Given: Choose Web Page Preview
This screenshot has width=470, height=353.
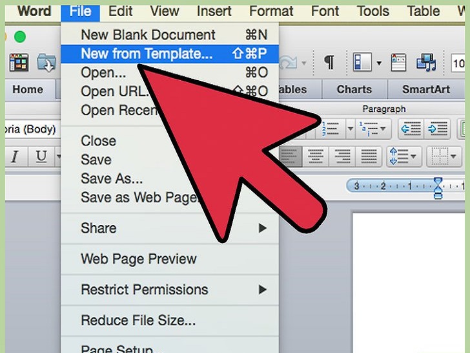Looking at the screenshot, I should (x=170, y=259).
